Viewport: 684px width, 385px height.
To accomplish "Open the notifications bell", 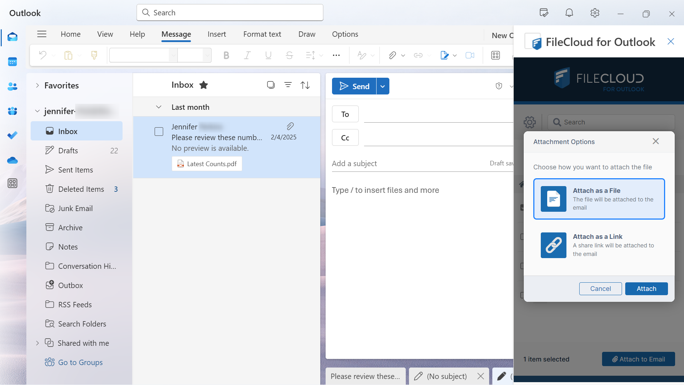I will click(569, 13).
